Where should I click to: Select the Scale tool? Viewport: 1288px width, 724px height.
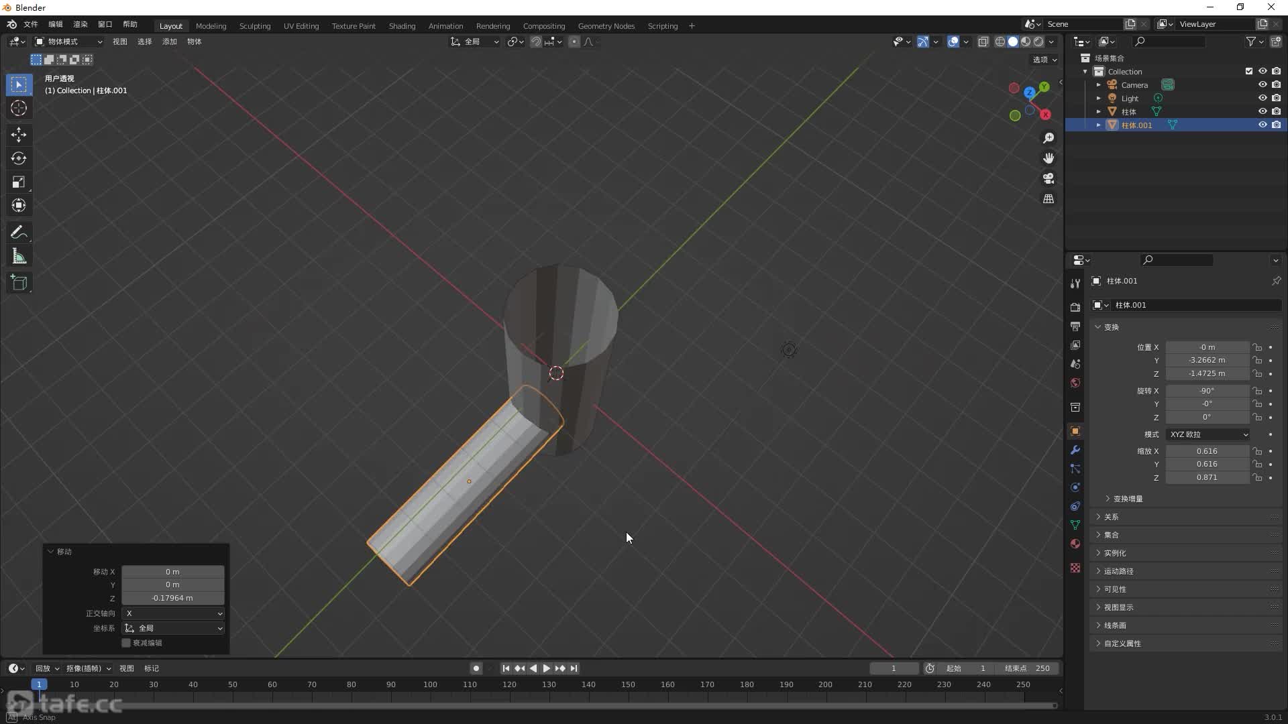(19, 182)
